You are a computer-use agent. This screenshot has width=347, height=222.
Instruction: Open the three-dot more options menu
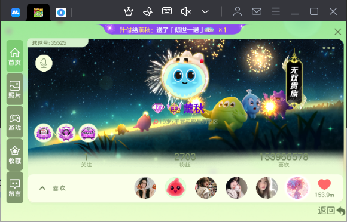click(328, 48)
